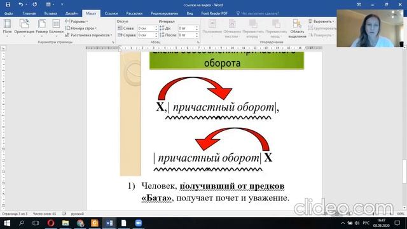The width and height of the screenshot is (407, 229).
Task: Undo the last action
Action: 20,4
